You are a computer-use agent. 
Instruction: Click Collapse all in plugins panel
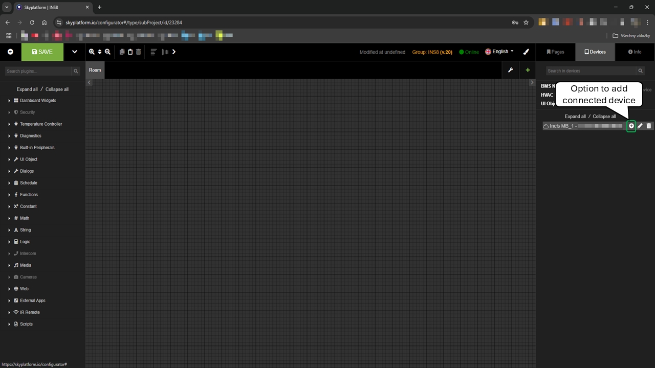pos(57,89)
